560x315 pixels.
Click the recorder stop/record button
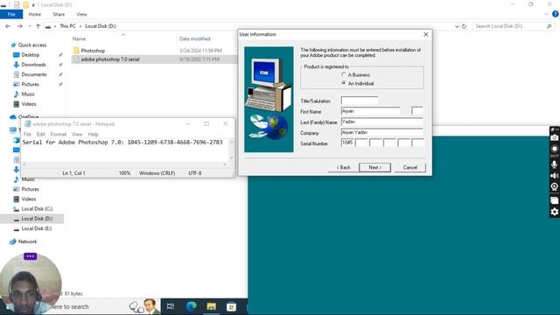554,149
